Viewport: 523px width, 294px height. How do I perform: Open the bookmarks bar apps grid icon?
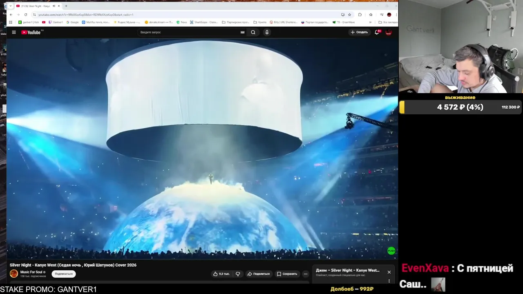tap(11, 22)
